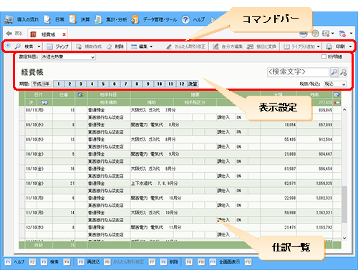This screenshot has width=358, height=270.
Task: Click the F11 全画面表示 button
Action: click(x=225, y=262)
